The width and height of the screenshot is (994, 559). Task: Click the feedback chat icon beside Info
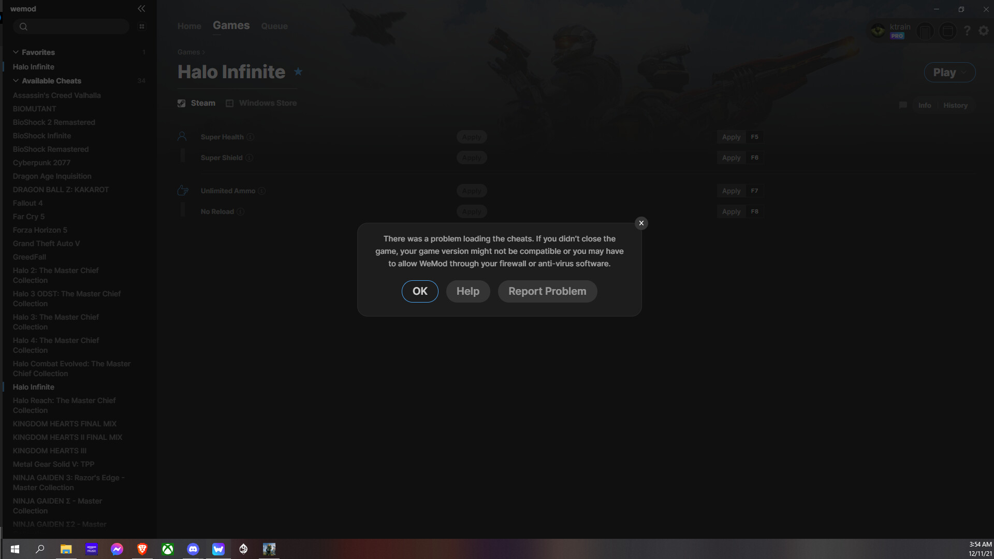coord(903,105)
